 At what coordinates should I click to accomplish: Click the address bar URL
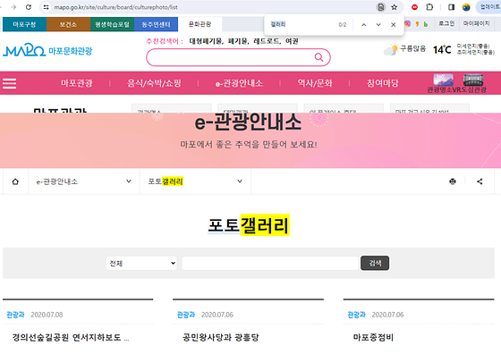click(115, 7)
